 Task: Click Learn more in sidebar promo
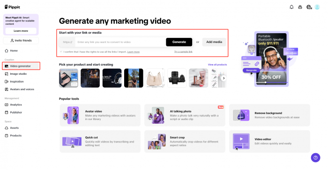pos(21,31)
